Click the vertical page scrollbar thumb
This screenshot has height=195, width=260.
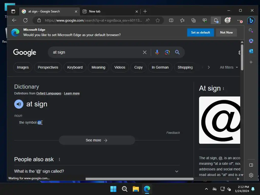[242, 57]
